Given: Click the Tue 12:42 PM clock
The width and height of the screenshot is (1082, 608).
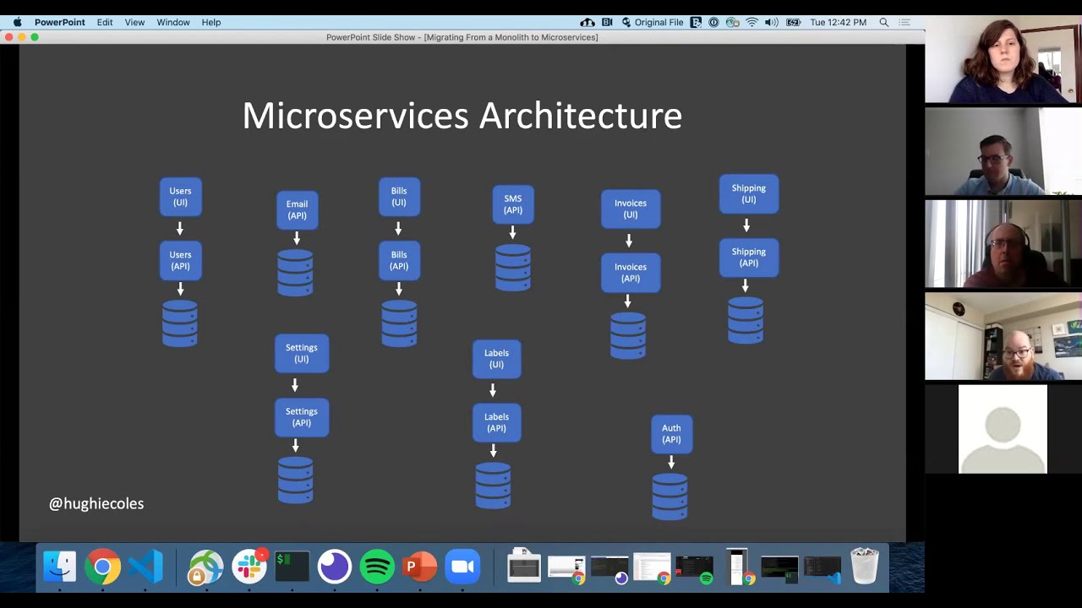Looking at the screenshot, I should point(838,22).
